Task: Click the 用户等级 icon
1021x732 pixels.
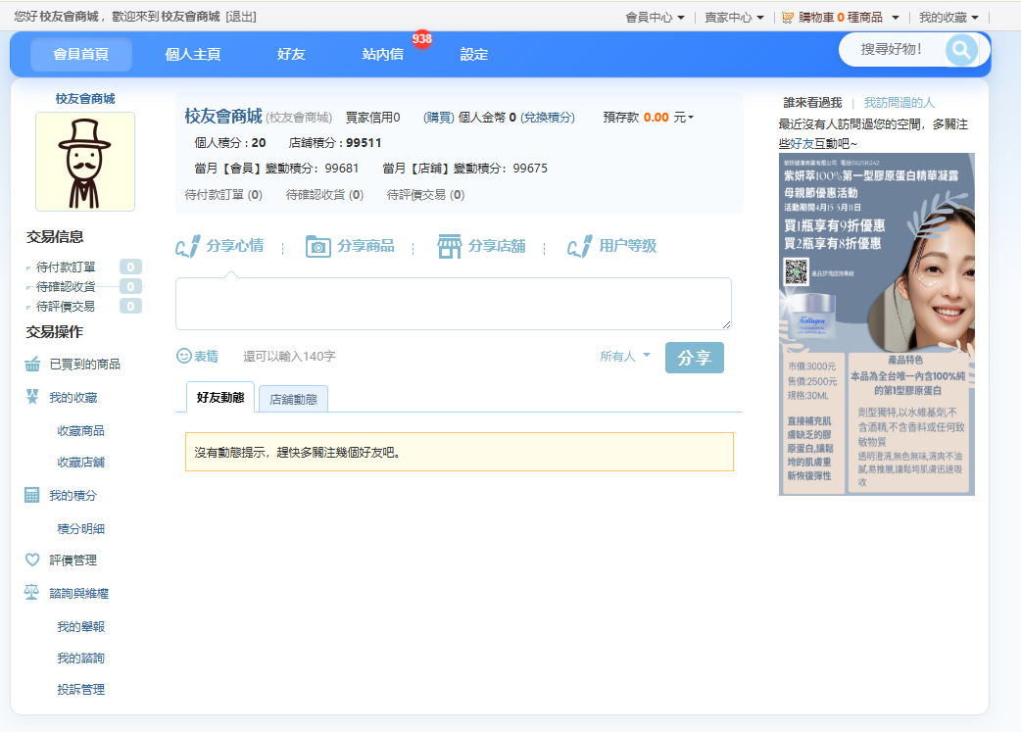Action: (580, 246)
